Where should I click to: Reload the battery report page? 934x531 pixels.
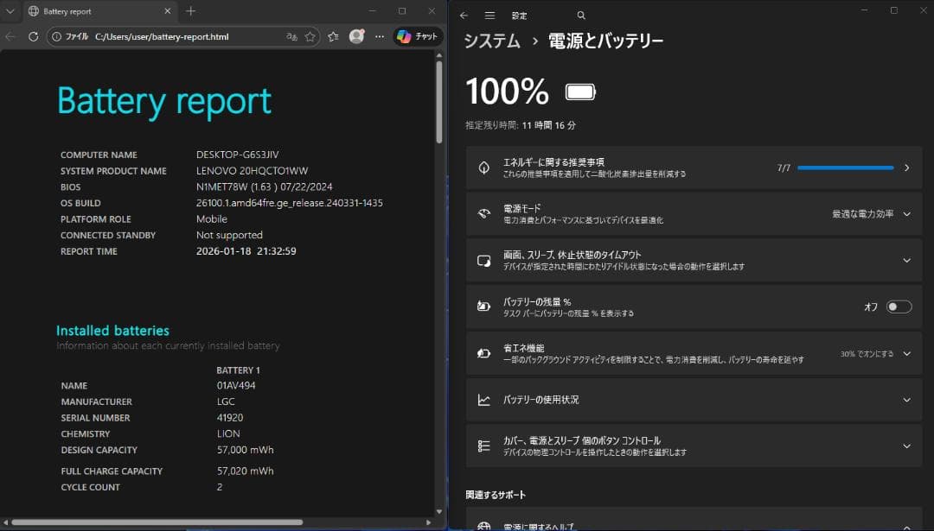(33, 36)
